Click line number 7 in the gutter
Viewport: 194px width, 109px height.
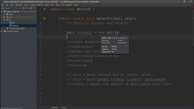(40, 37)
